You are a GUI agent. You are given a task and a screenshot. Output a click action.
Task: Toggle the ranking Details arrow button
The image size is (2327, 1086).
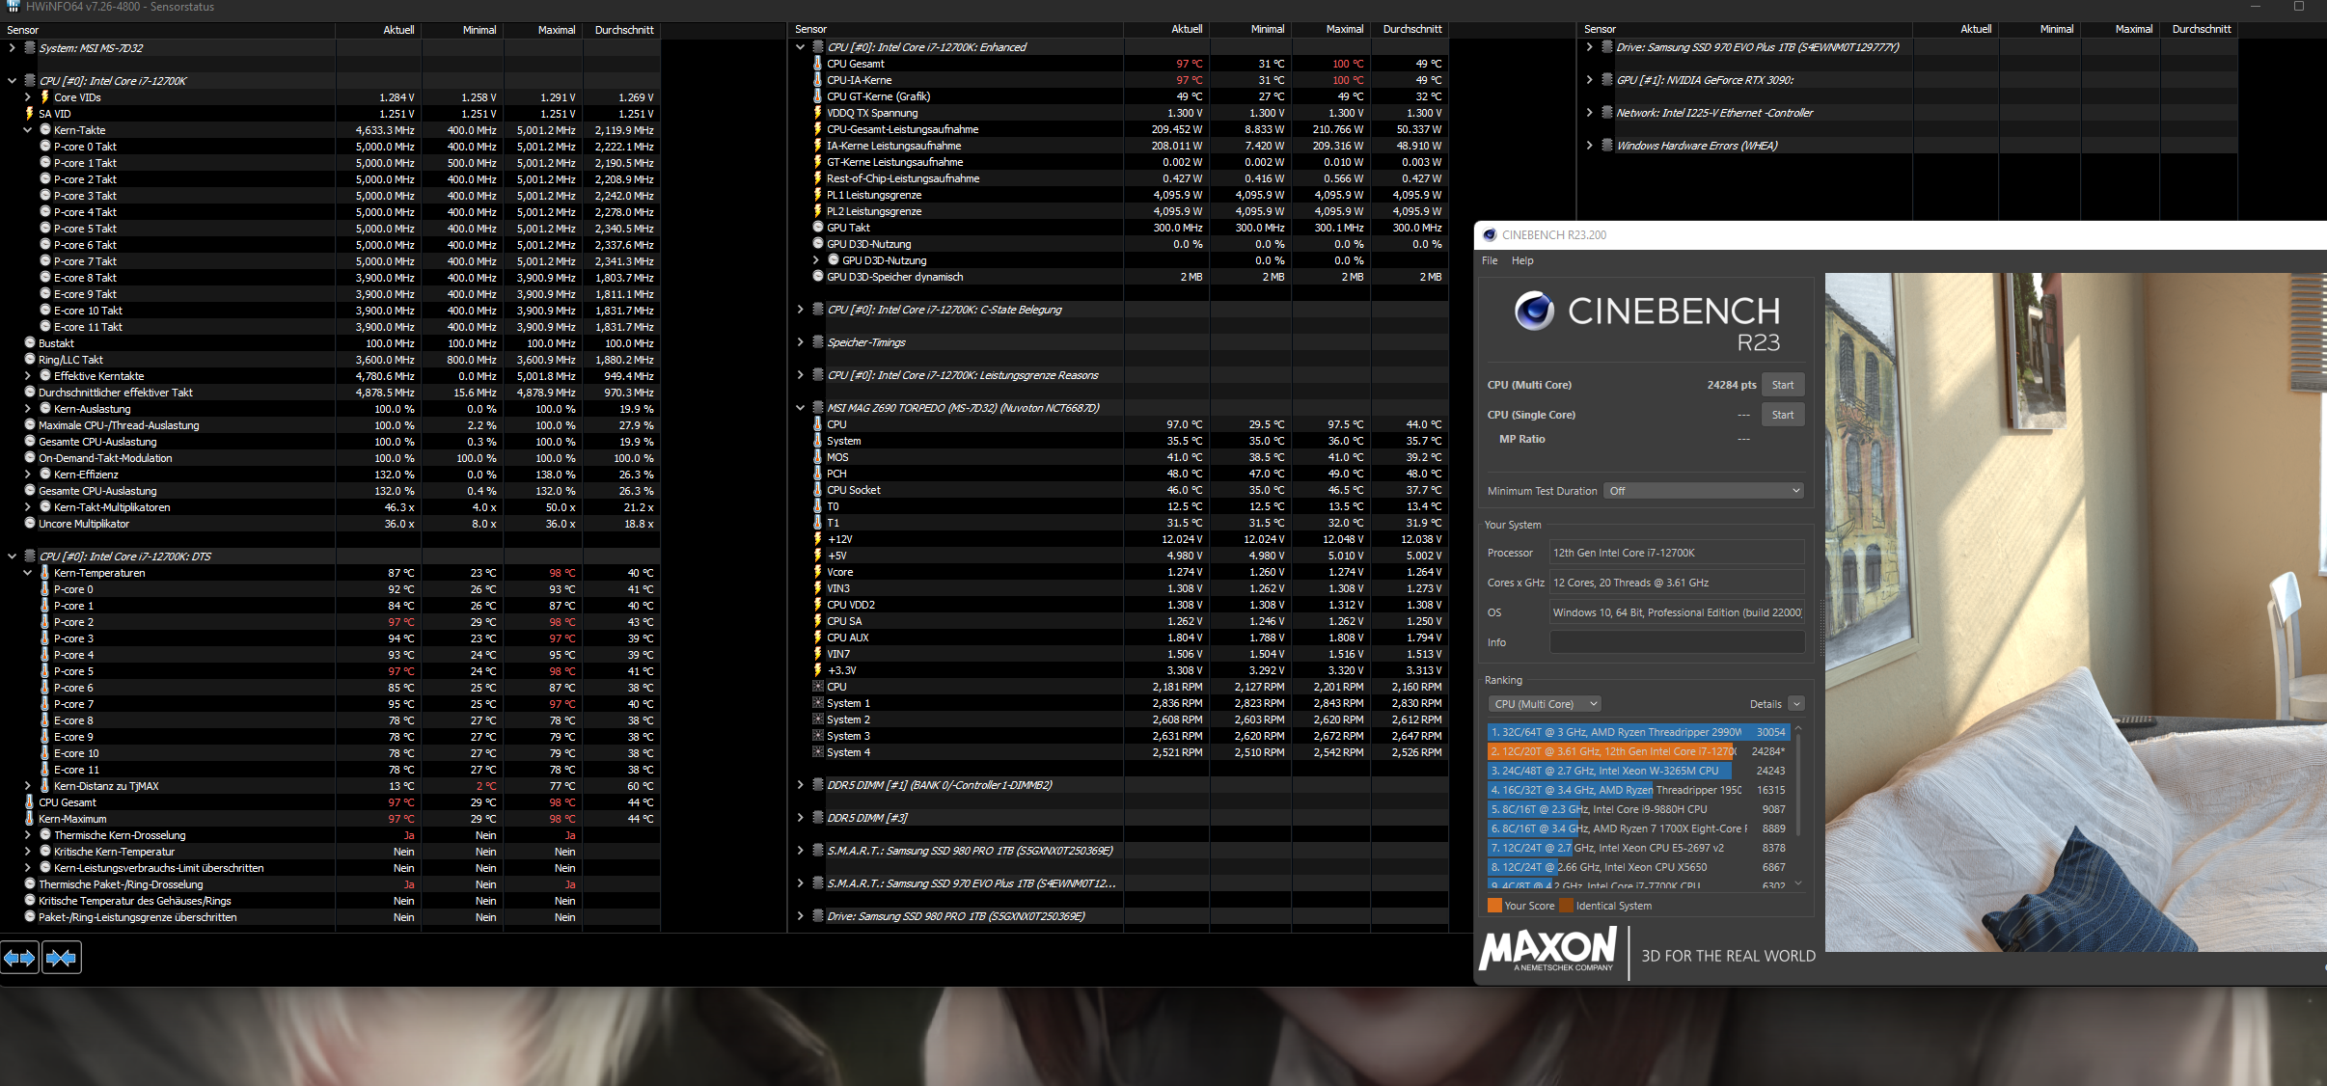click(x=1795, y=704)
